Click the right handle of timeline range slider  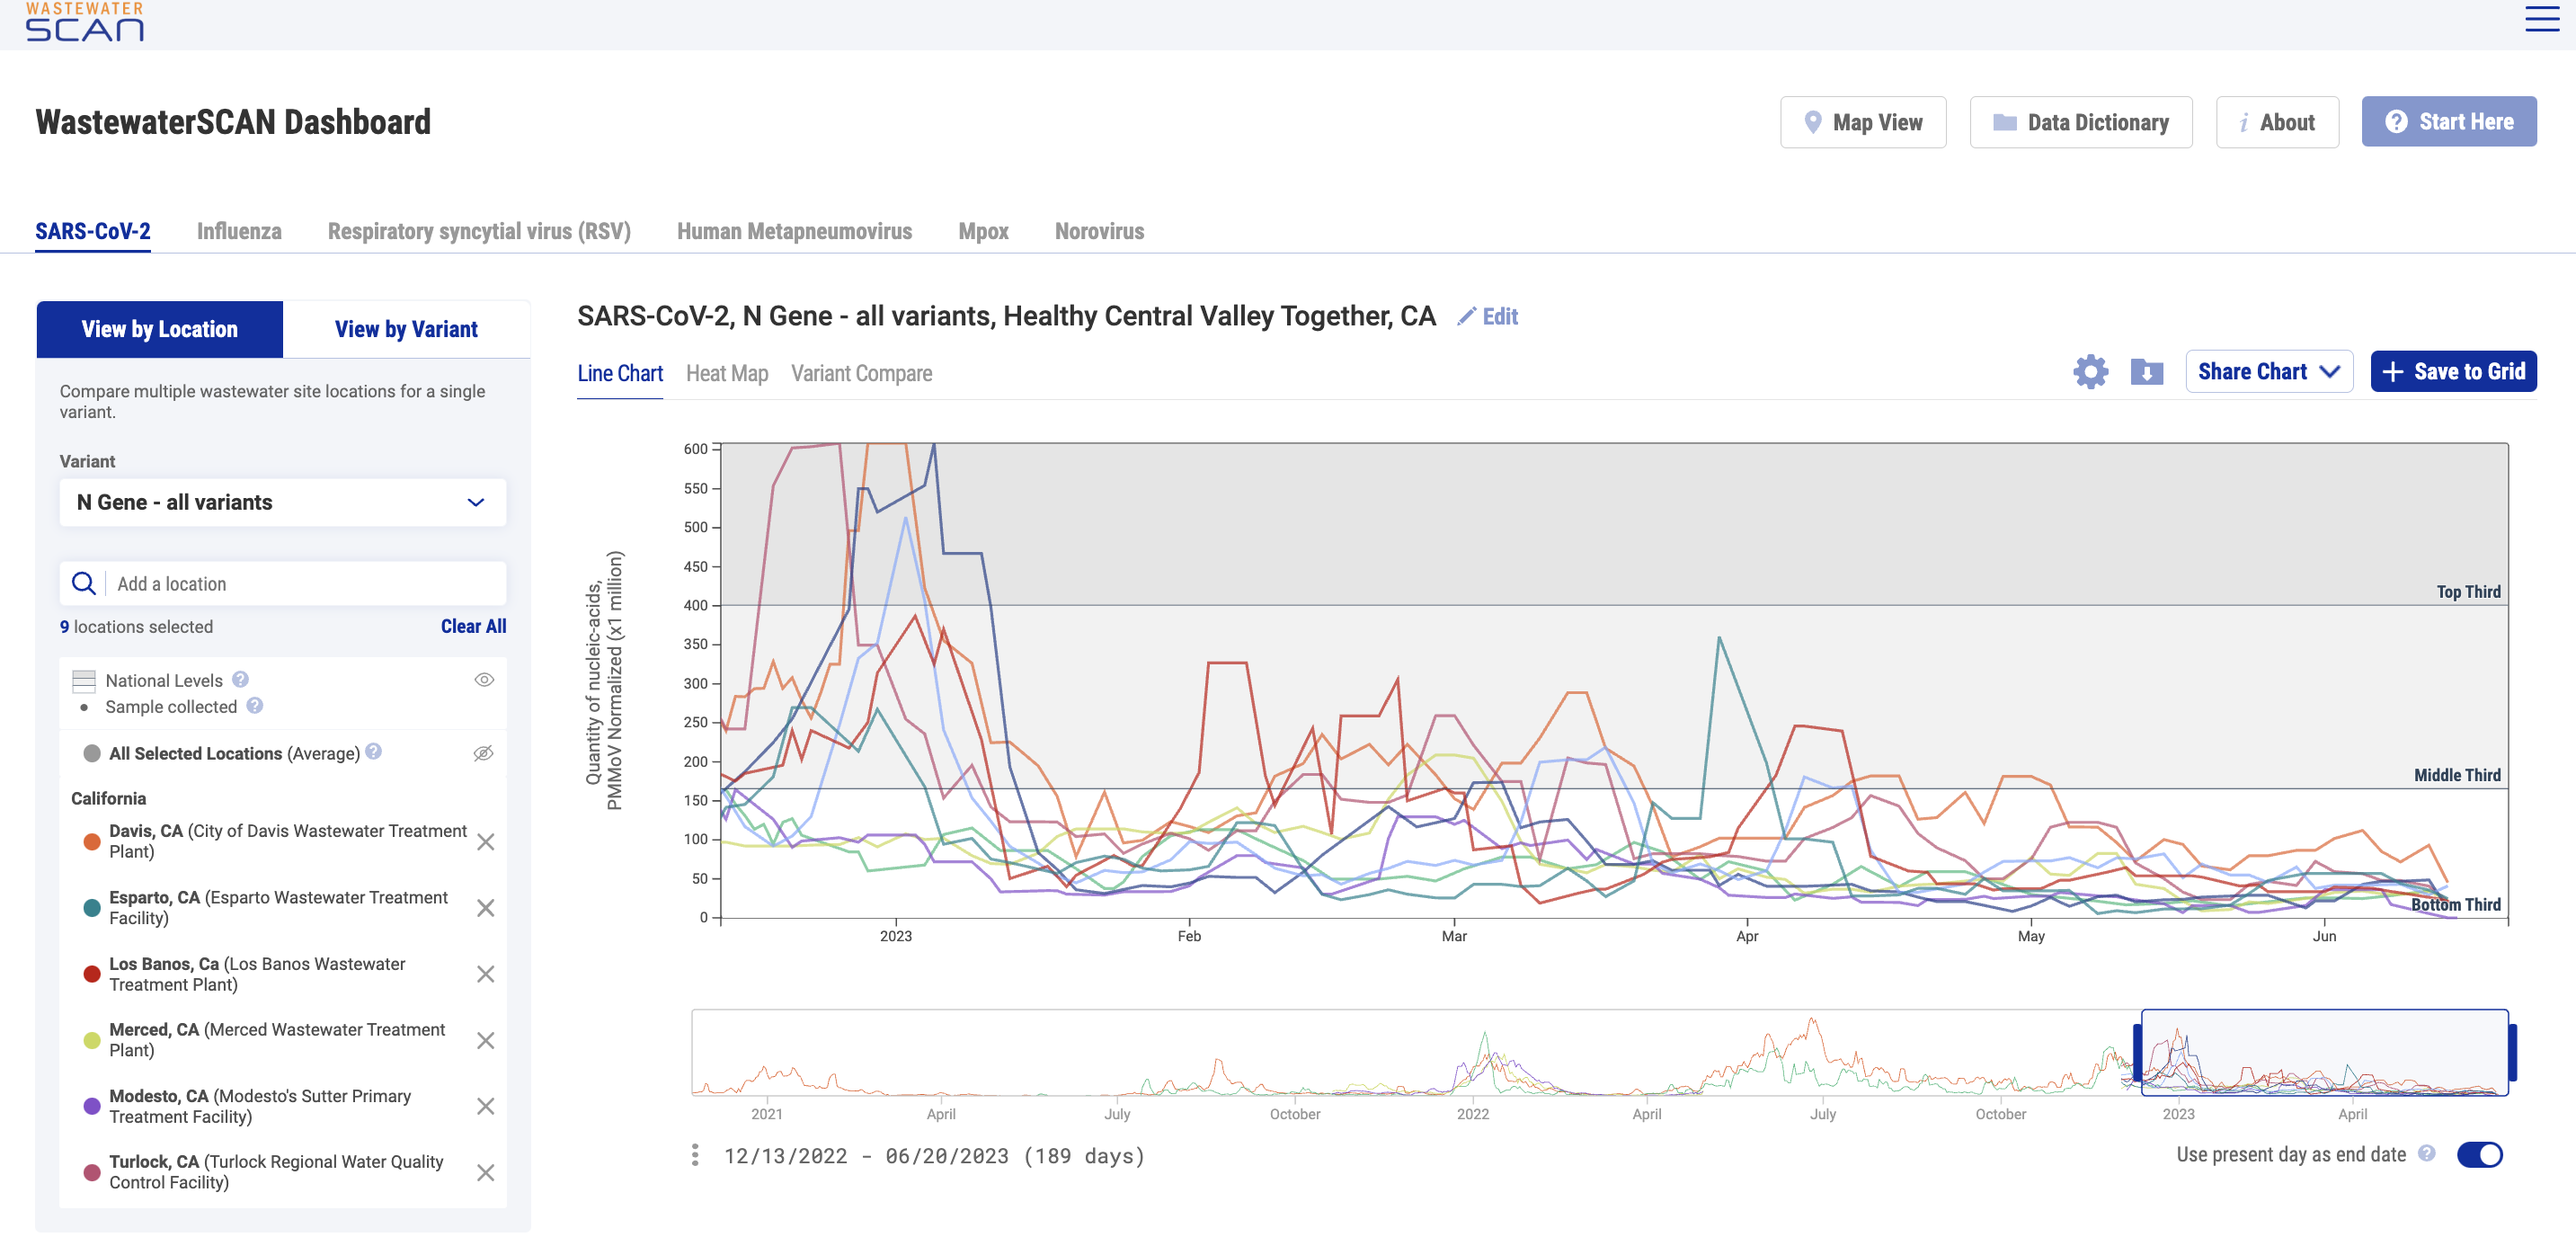(x=2511, y=1052)
